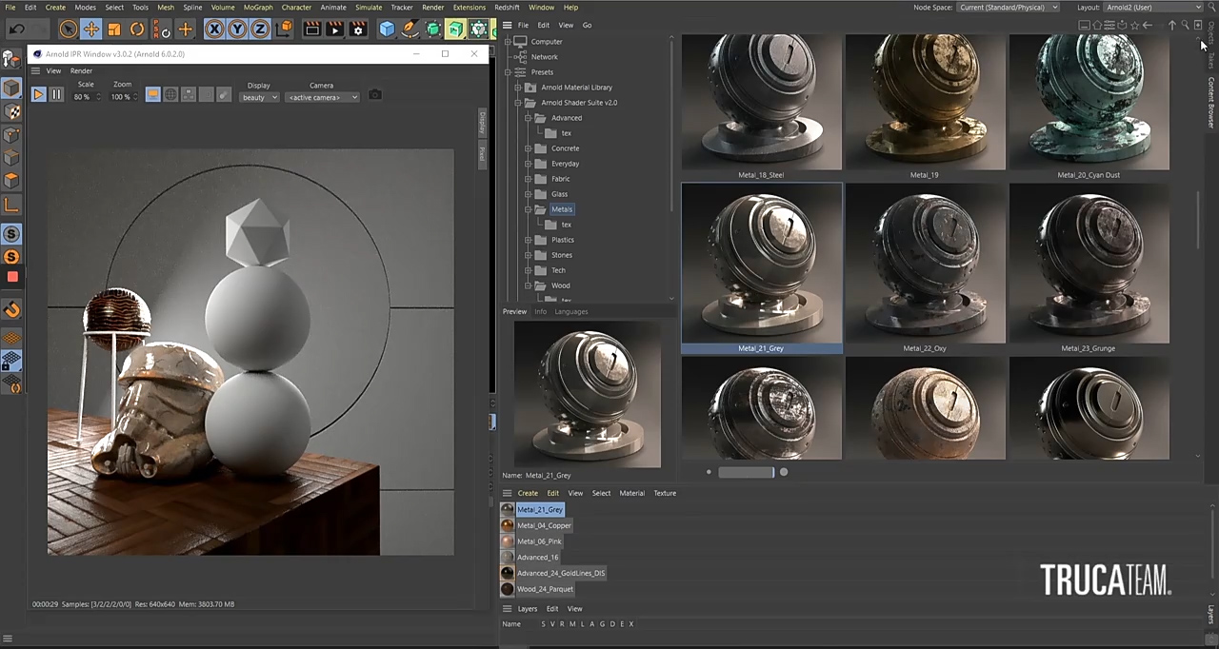1219x649 pixels.
Task: Click the search magnifier in Content Browser
Action: pos(1185,26)
